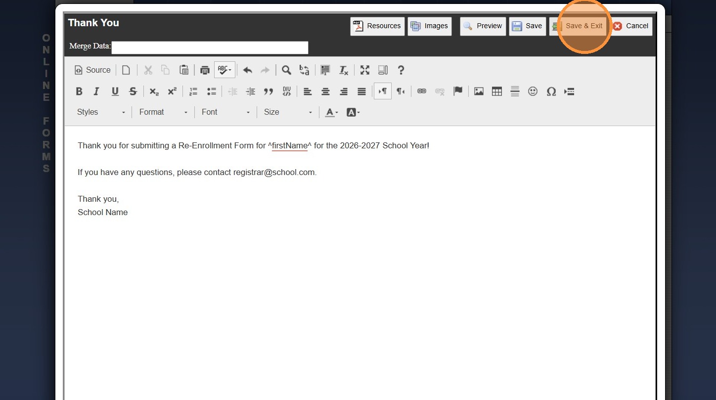Insert an anchor (flag icon)

458,91
